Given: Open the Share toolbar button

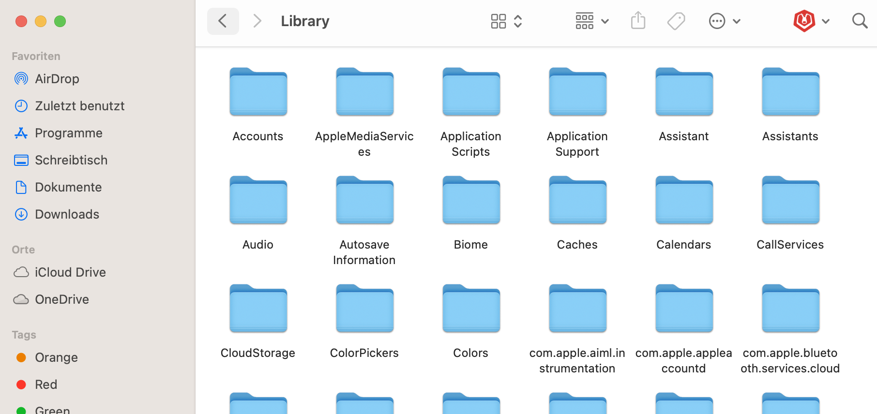Looking at the screenshot, I should pos(638,21).
